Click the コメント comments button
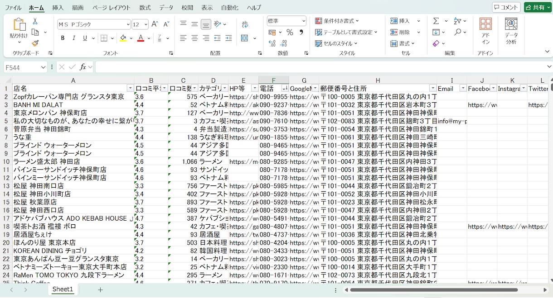 click(x=506, y=7)
